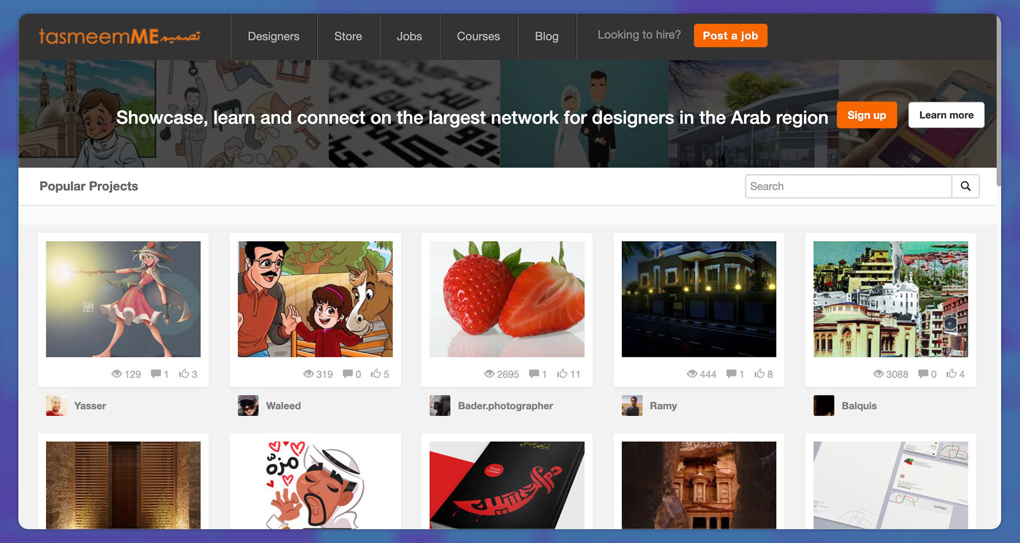Like Balquis's city collage project
The width and height of the screenshot is (1020, 543).
click(x=951, y=374)
